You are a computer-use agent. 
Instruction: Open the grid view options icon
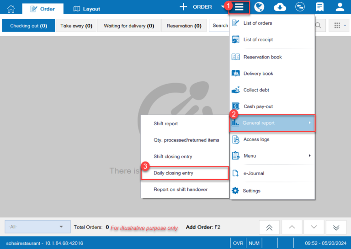pos(340,26)
